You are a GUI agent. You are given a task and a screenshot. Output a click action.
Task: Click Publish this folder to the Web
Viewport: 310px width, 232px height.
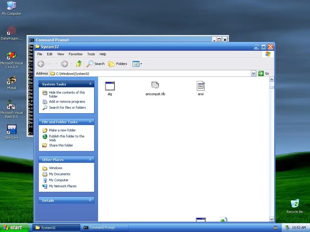67,138
